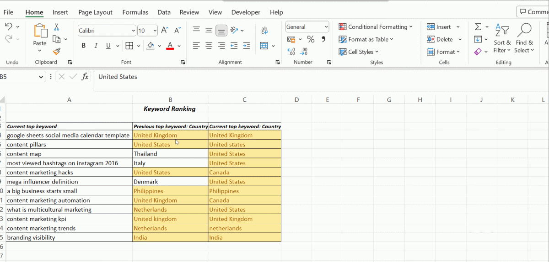
Task: Expand the General number format dropdown
Action: (x=326, y=27)
